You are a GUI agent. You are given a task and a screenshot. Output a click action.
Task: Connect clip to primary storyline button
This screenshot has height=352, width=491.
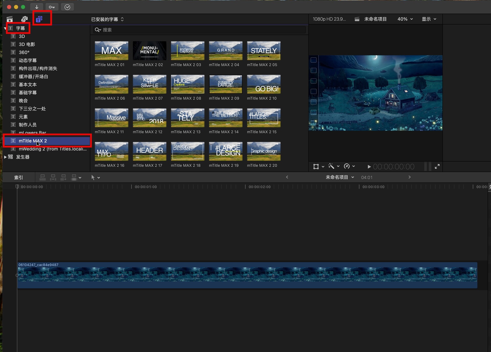click(43, 177)
